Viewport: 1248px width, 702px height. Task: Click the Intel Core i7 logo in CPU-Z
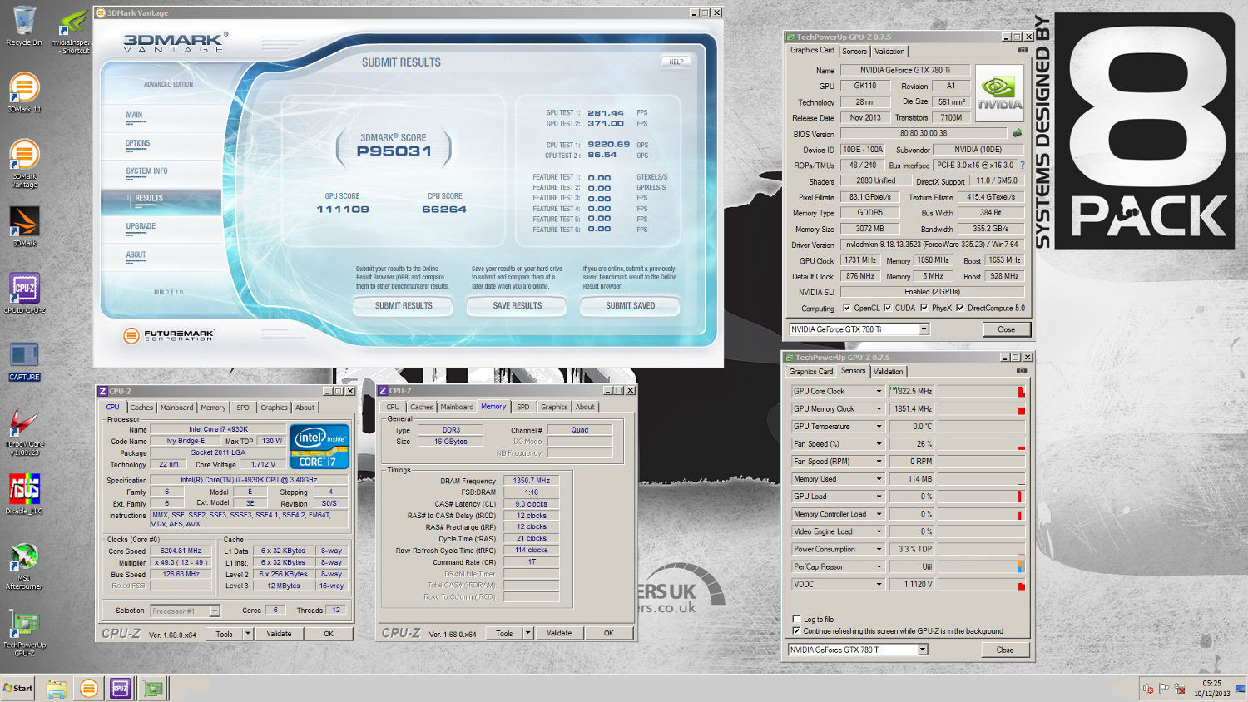pyautogui.click(x=319, y=447)
